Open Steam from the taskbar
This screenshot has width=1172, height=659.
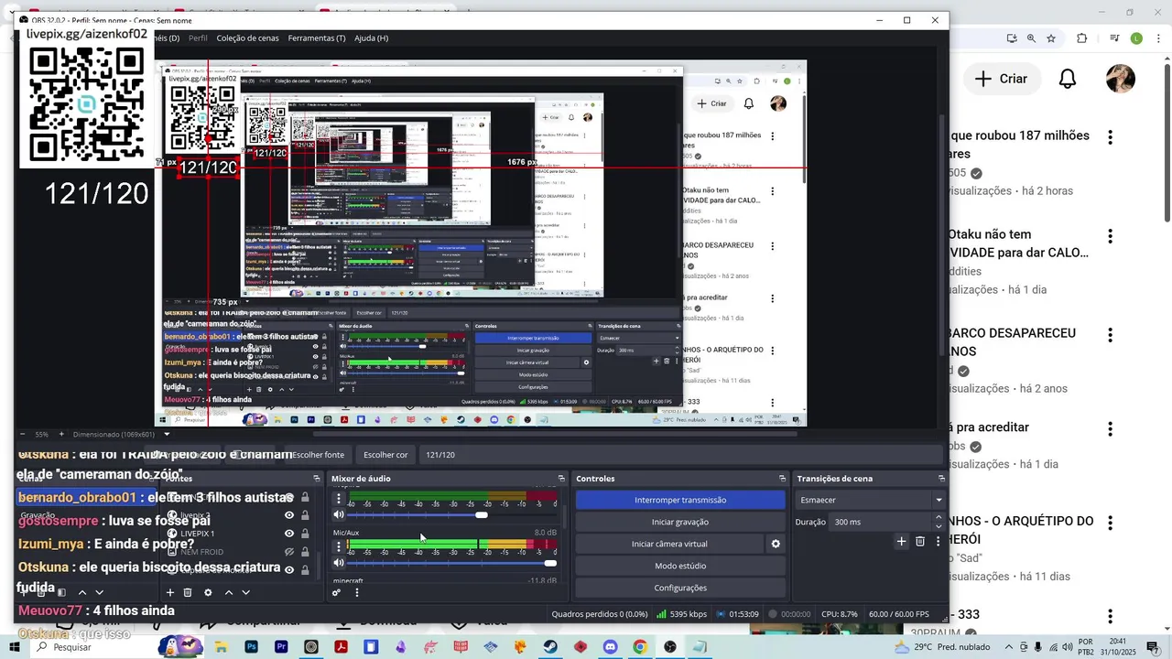pos(550,647)
